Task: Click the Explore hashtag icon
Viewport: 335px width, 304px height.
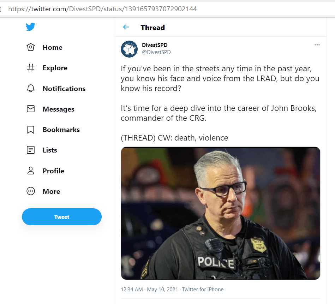Action: [31, 68]
